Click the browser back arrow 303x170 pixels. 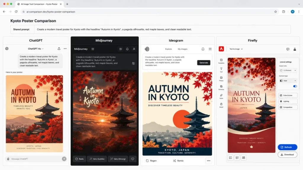point(4,12)
